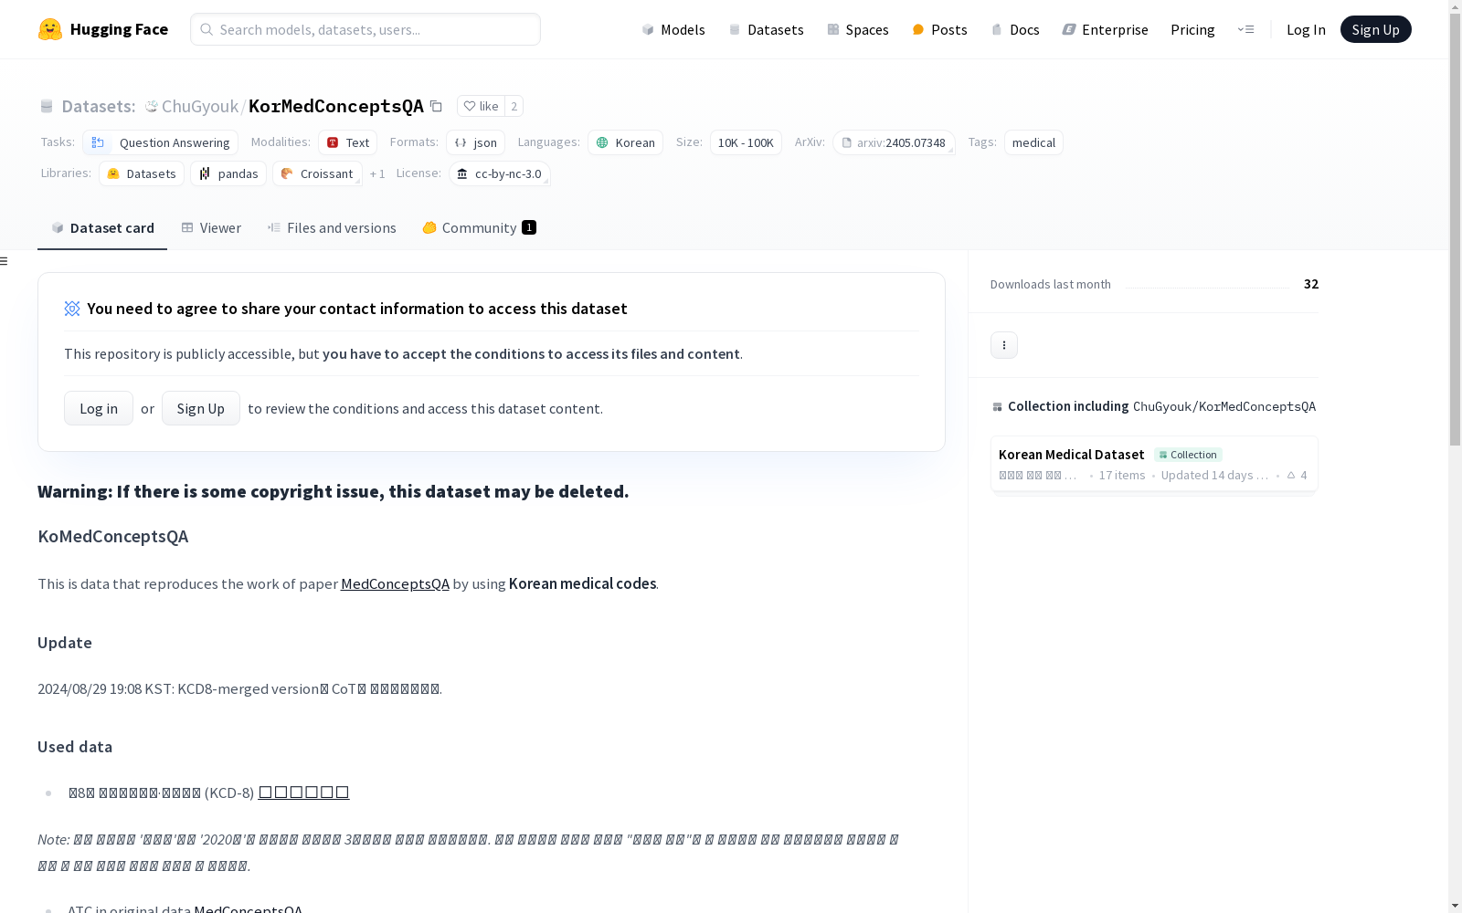Toggle the table of contents sidebar icon

point(5,261)
